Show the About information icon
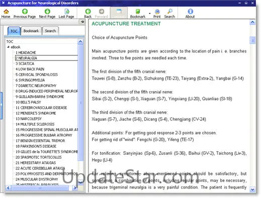The width and height of the screenshot is (261, 198). 190,12
